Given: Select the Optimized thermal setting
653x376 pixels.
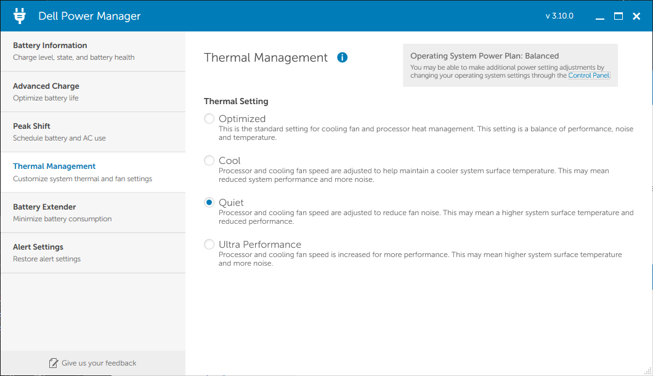Looking at the screenshot, I should (209, 118).
